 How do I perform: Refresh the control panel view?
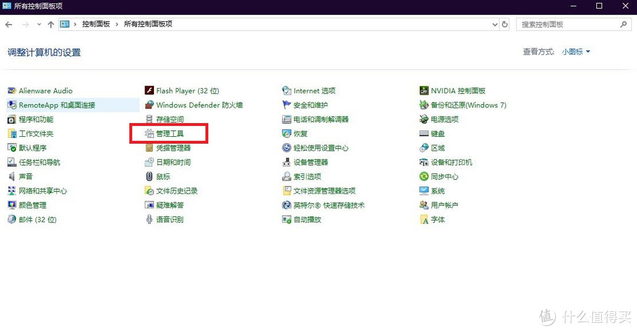[505, 25]
